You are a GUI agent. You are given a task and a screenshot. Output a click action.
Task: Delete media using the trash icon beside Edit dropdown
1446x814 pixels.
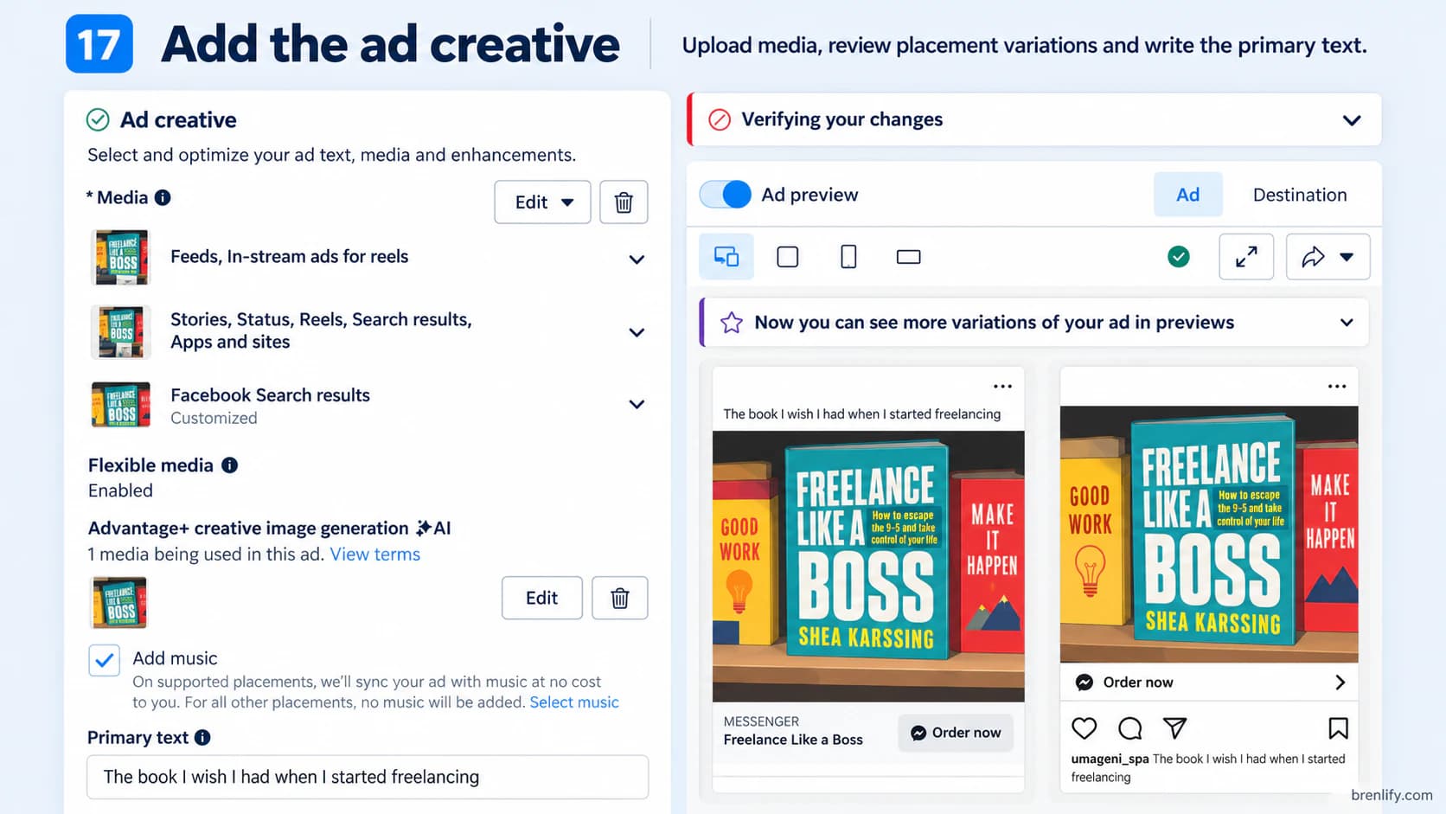(624, 202)
